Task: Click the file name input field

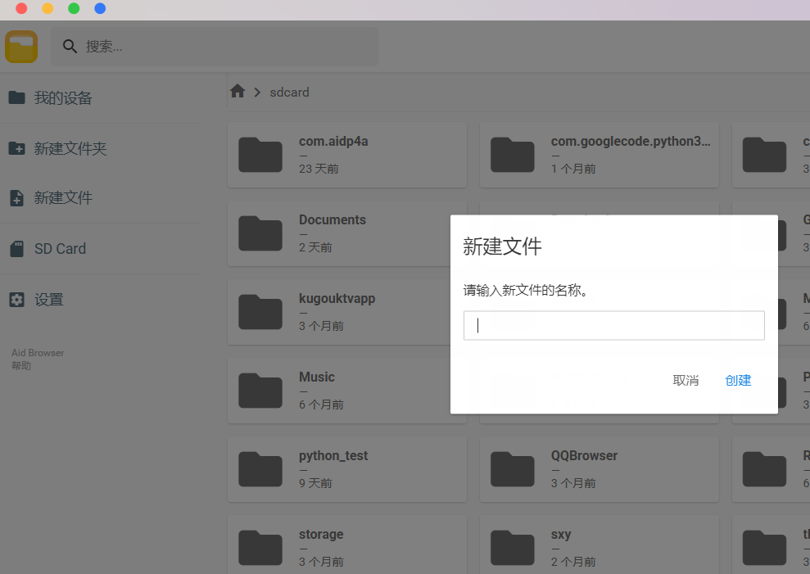Action: coord(613,326)
